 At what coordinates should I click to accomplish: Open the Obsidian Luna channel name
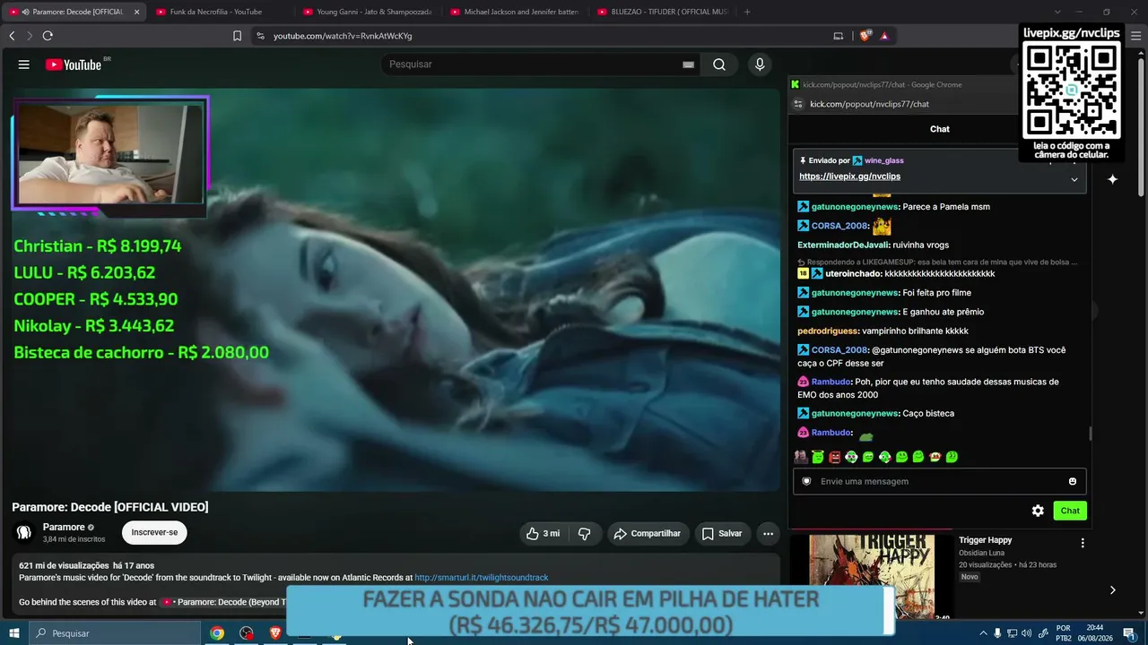tap(981, 553)
